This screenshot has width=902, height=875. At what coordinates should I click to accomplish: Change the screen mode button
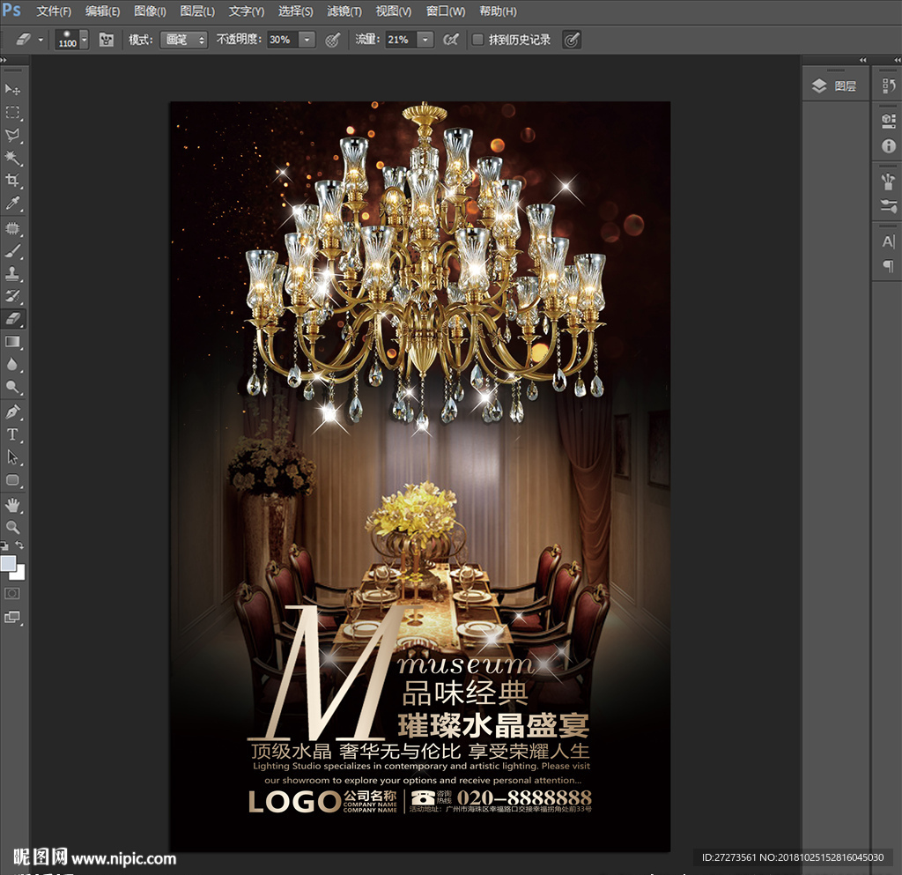click(x=12, y=618)
